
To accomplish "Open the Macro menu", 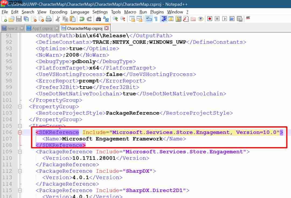I will click(x=130, y=12).
